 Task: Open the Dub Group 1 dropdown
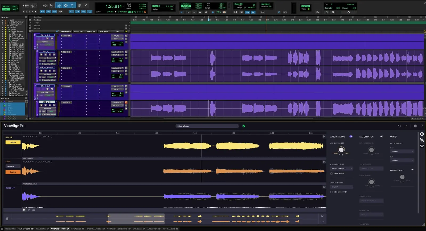[x=13, y=166]
